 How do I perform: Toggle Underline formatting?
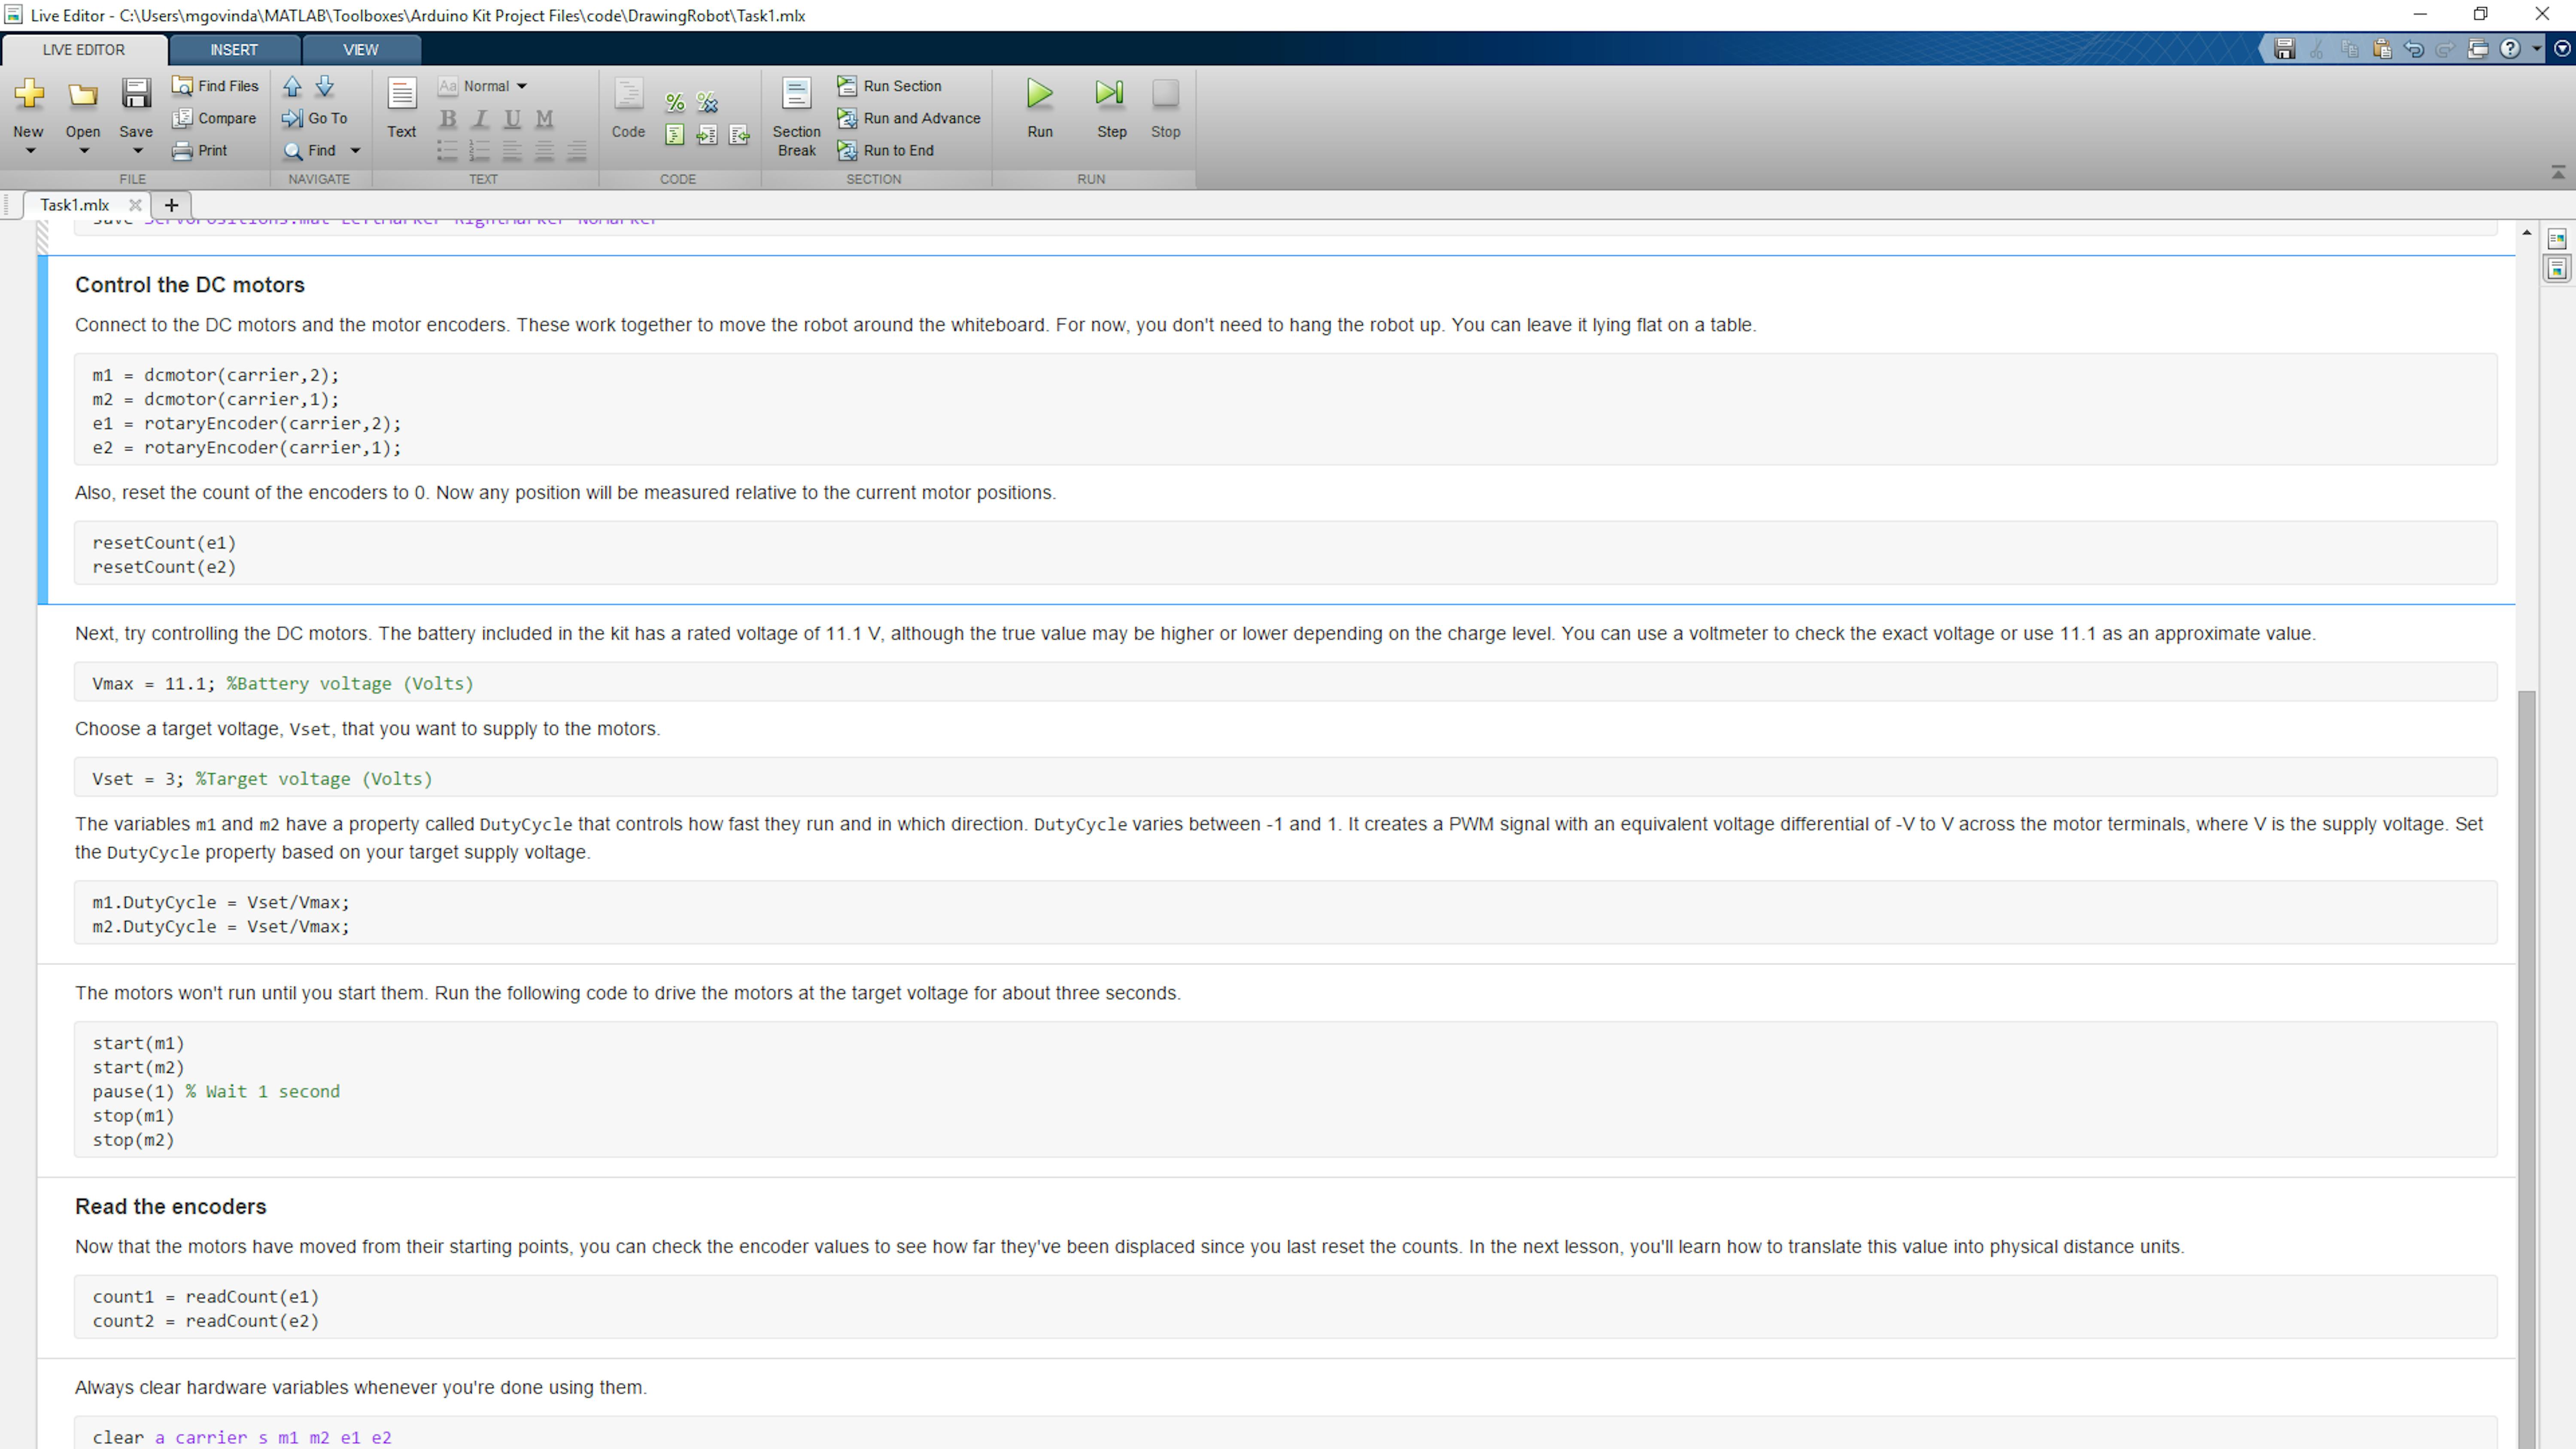pos(512,119)
